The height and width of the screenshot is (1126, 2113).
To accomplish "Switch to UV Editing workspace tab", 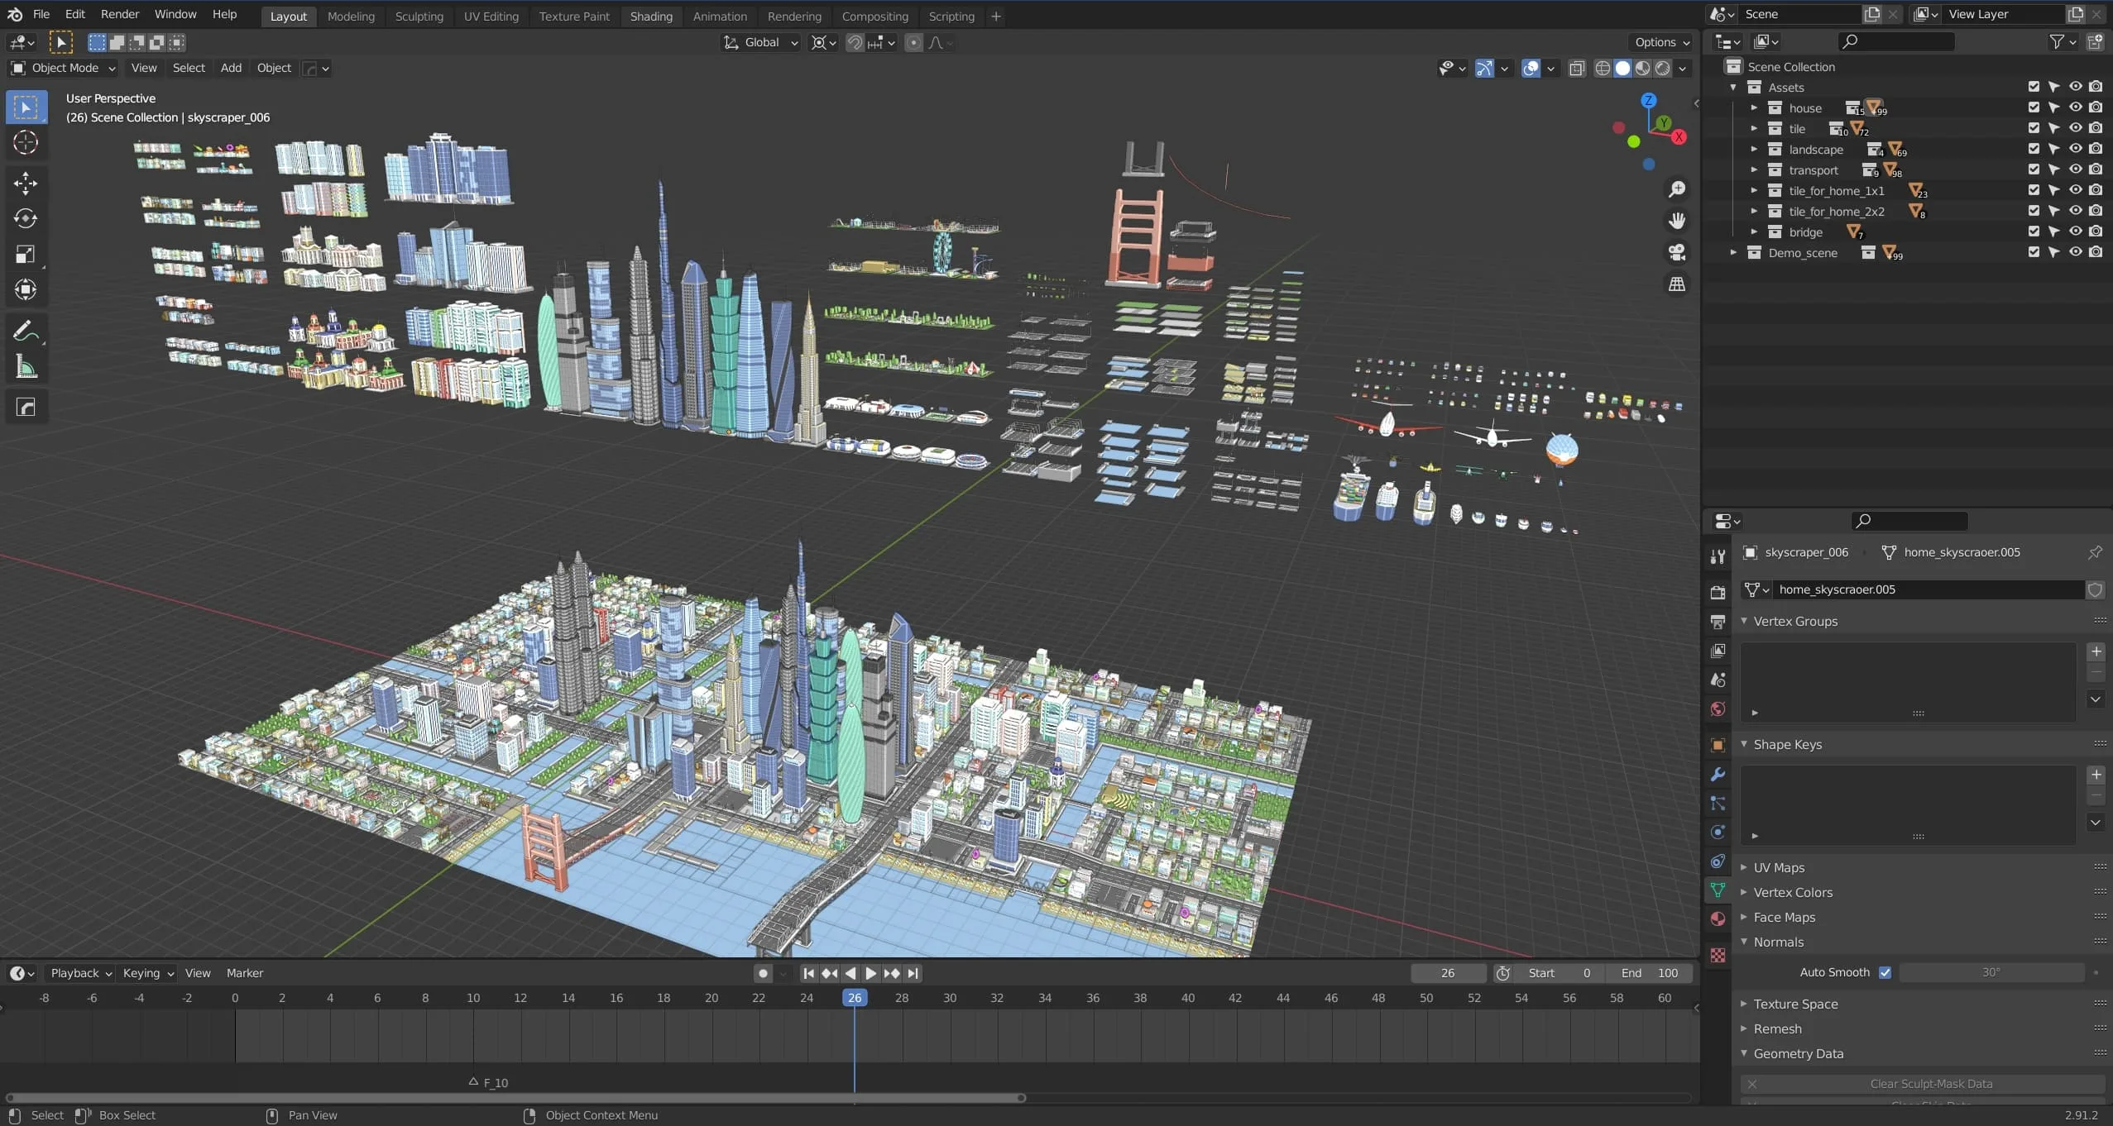I will tap(491, 17).
